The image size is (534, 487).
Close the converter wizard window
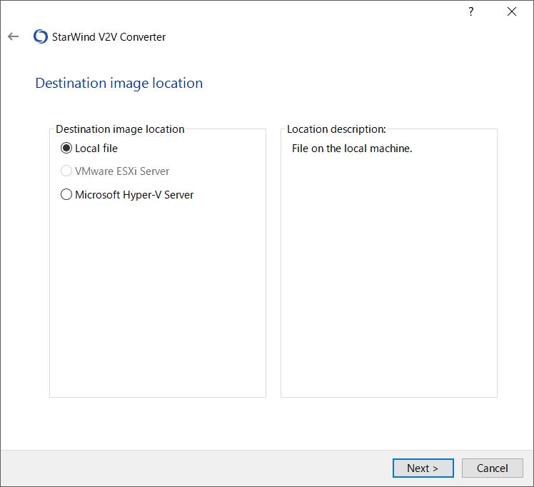click(x=512, y=12)
